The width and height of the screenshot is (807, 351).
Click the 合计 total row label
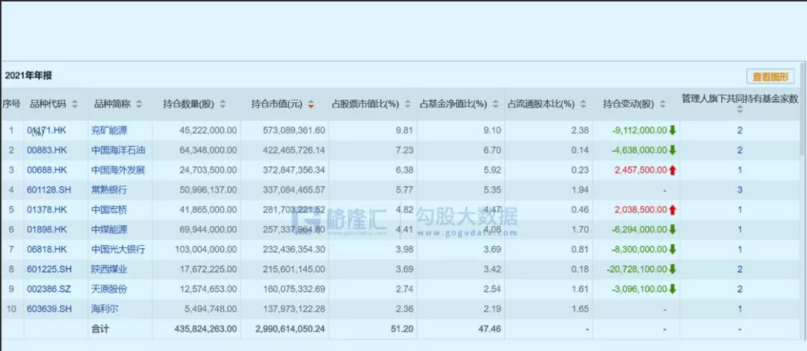pos(100,329)
